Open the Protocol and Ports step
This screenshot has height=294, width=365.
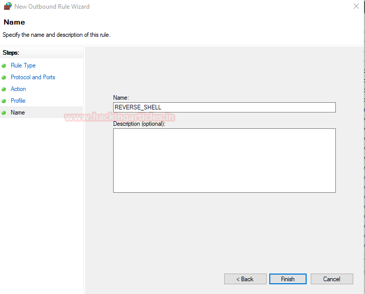pyautogui.click(x=33, y=77)
